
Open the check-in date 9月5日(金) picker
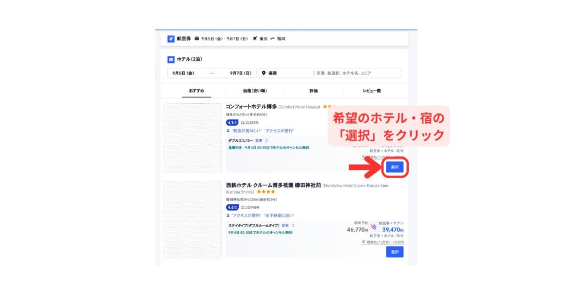pos(183,73)
